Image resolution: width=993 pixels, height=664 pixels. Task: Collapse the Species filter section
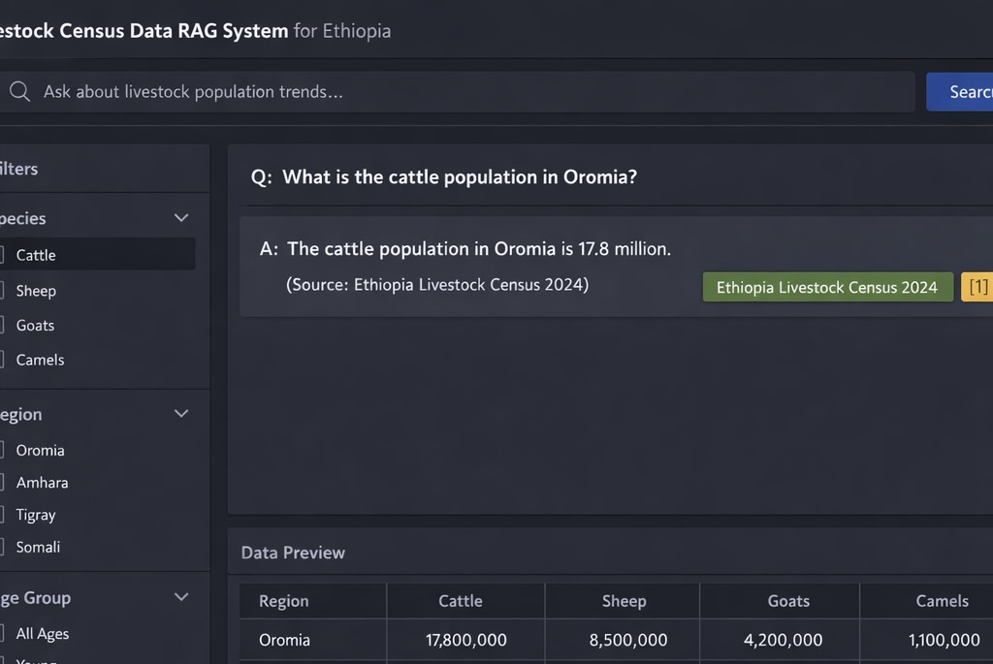click(181, 217)
